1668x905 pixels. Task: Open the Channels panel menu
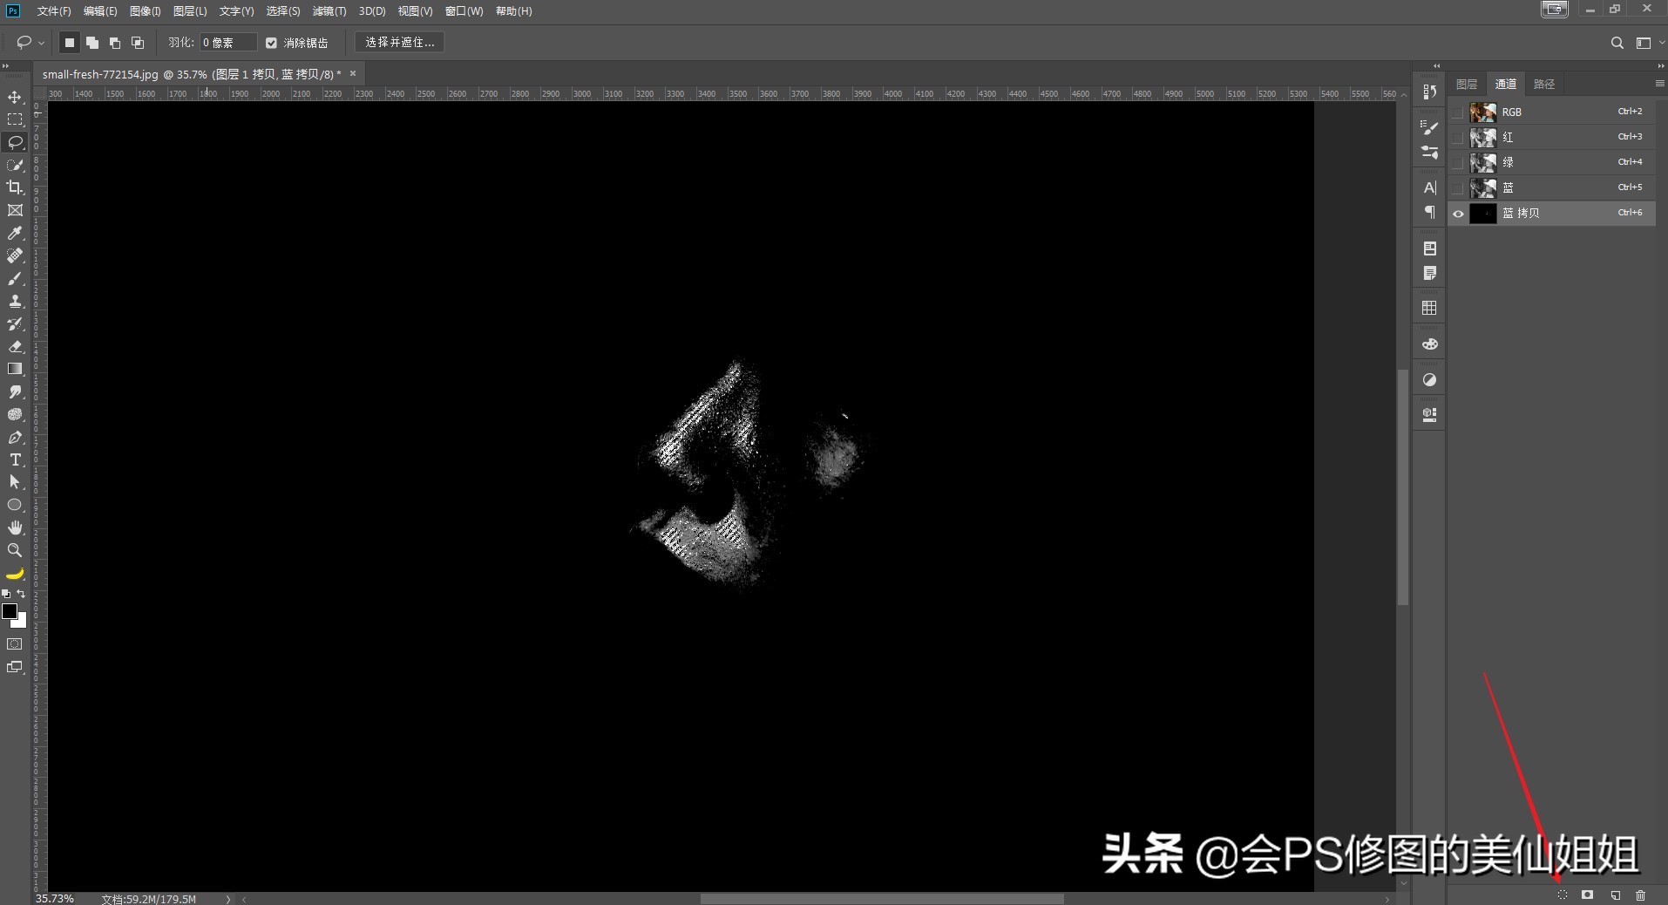coord(1659,84)
